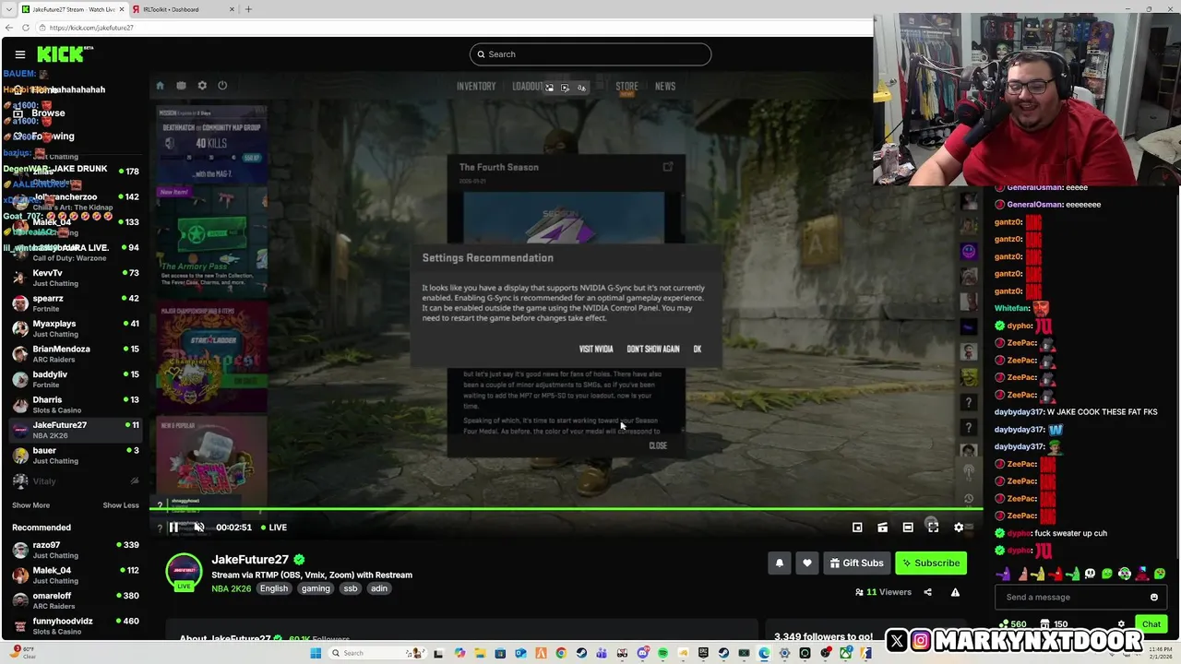Open mini player mode
The width and height of the screenshot is (1181, 664).
[x=857, y=528]
